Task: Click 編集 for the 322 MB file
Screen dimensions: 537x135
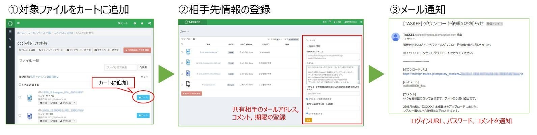Action: click(54, 121)
